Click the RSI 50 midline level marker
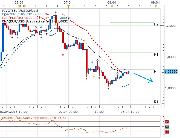 pos(166,127)
